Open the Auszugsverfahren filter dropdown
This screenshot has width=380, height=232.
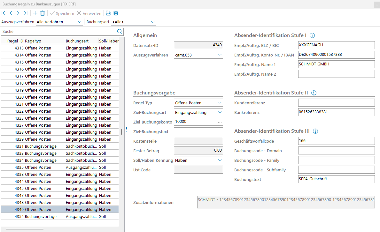pos(80,22)
